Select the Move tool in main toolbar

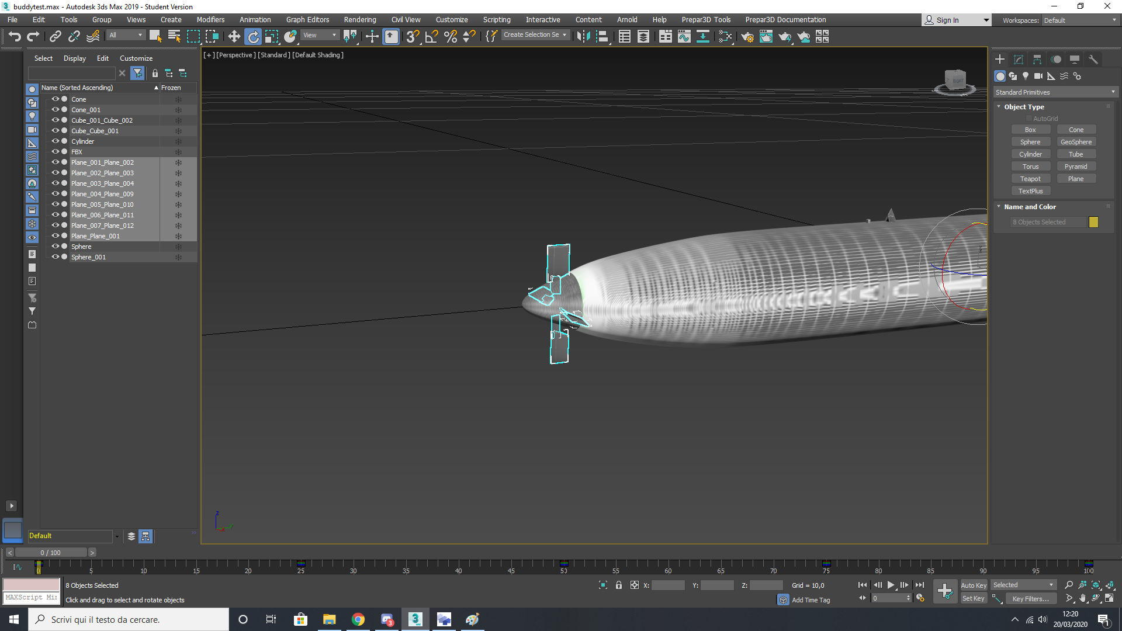[x=234, y=37]
